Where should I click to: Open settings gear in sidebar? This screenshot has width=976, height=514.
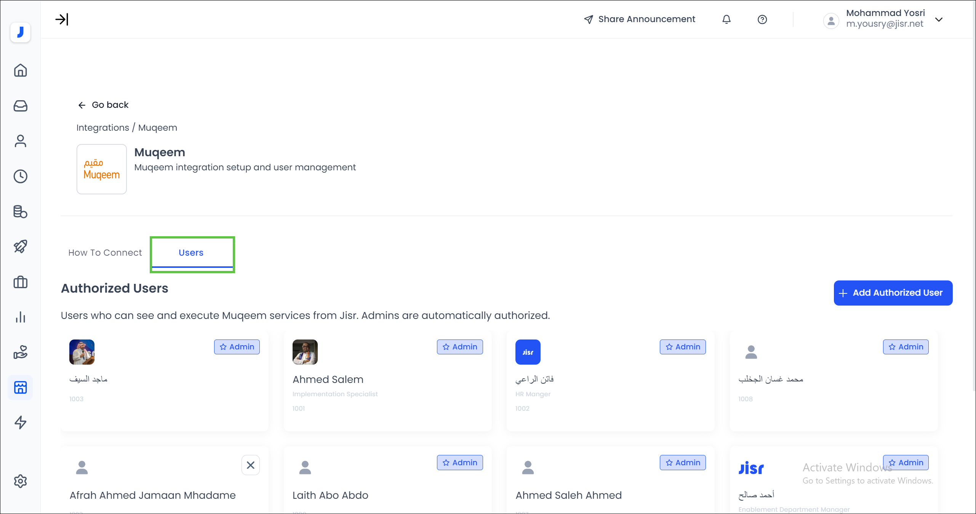click(x=20, y=481)
